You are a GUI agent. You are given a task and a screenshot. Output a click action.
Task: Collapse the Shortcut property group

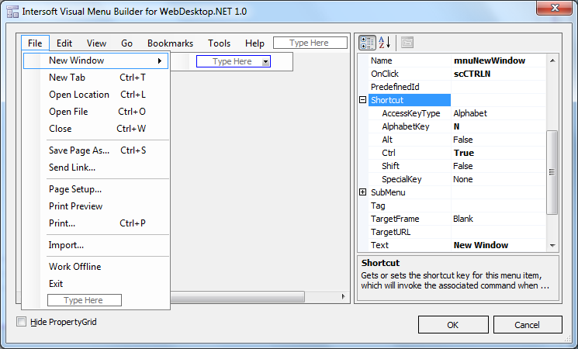362,100
